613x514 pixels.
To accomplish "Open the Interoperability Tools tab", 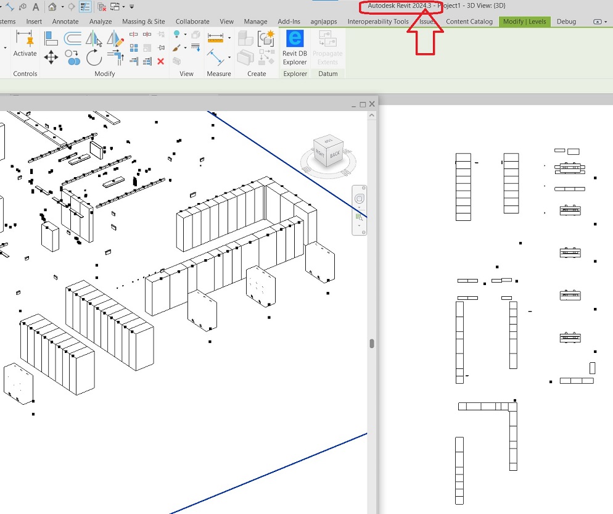I will [x=378, y=22].
